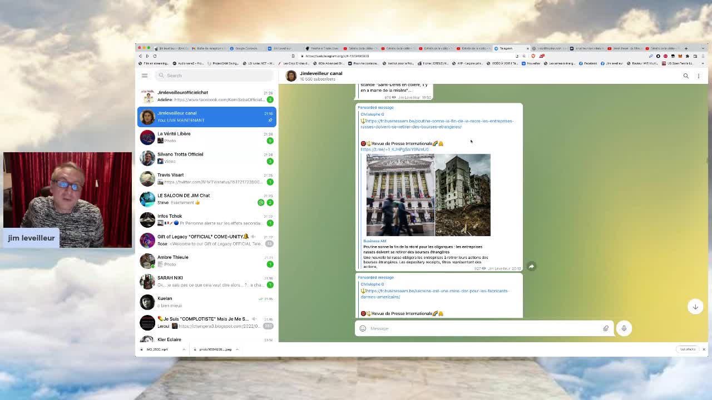Viewport: 712px width, 400px height.
Task: Open the Telegram hamburger menu
Action: coord(145,76)
